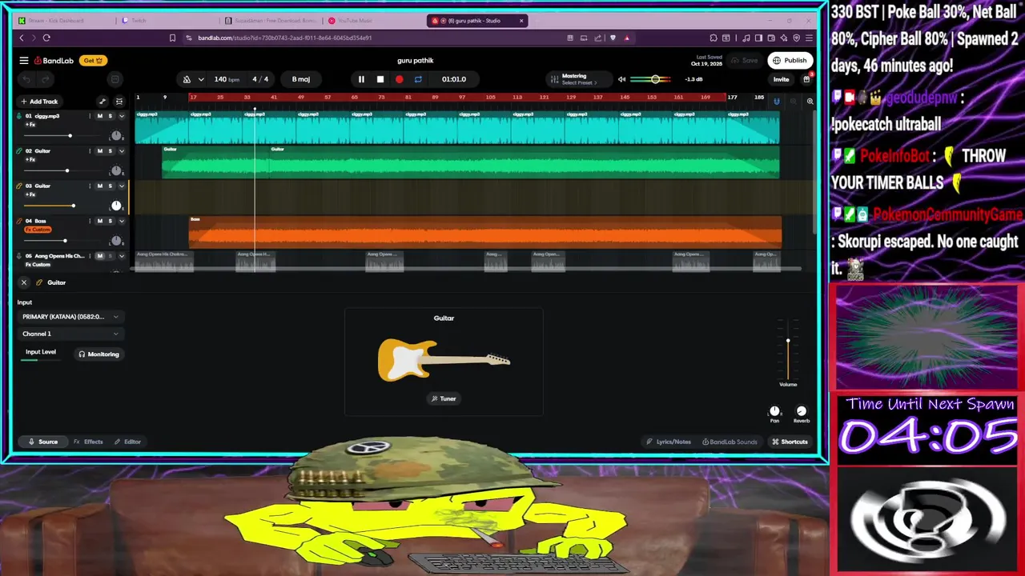The image size is (1025, 576).
Task: Open the Channel 1 dropdown
Action: tap(70, 334)
